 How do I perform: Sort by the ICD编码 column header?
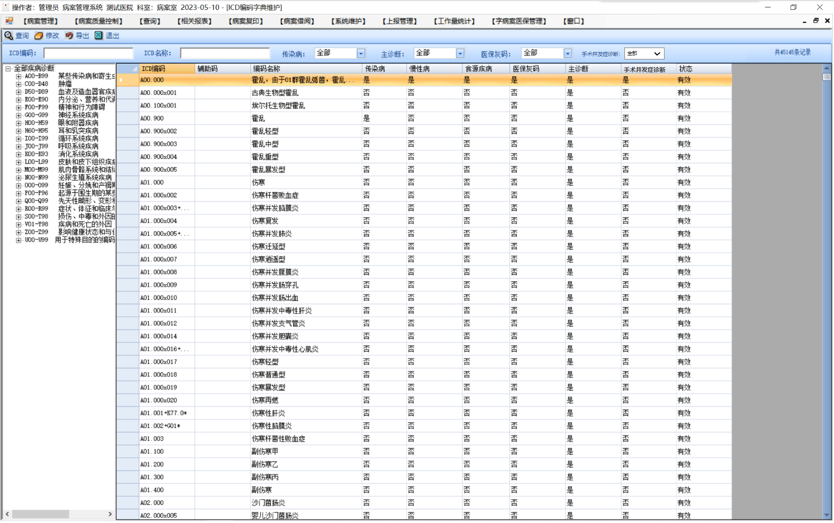click(x=167, y=69)
